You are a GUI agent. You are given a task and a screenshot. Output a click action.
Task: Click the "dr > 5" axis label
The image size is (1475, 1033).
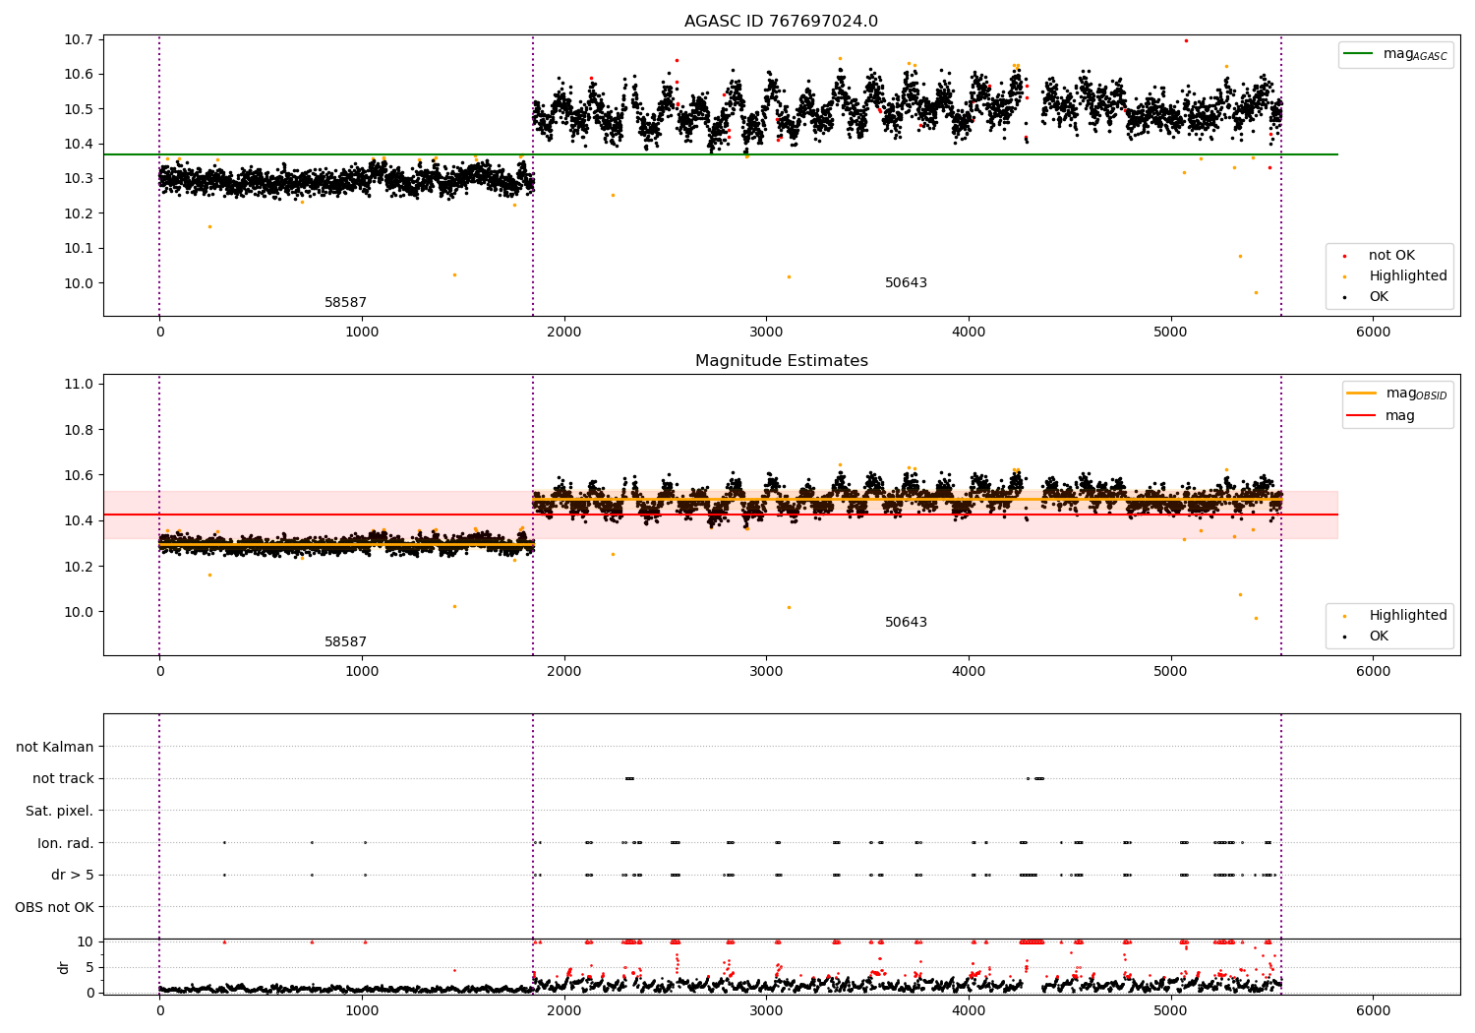tap(73, 875)
